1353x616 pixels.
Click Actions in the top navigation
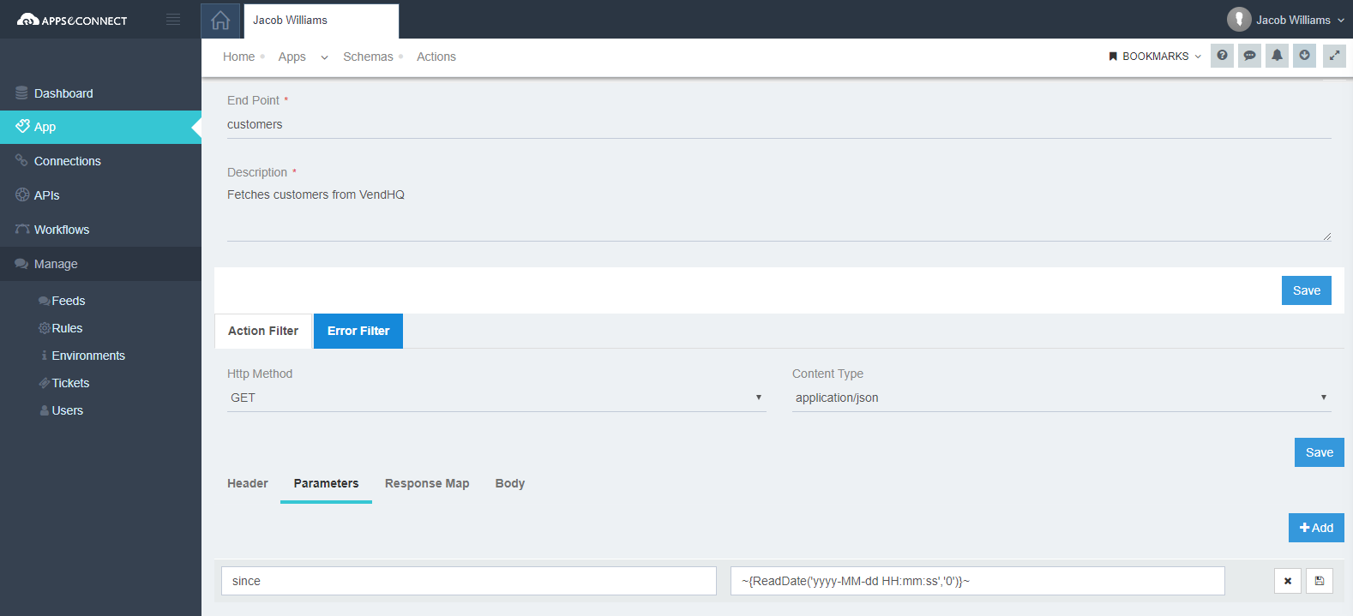coord(436,57)
